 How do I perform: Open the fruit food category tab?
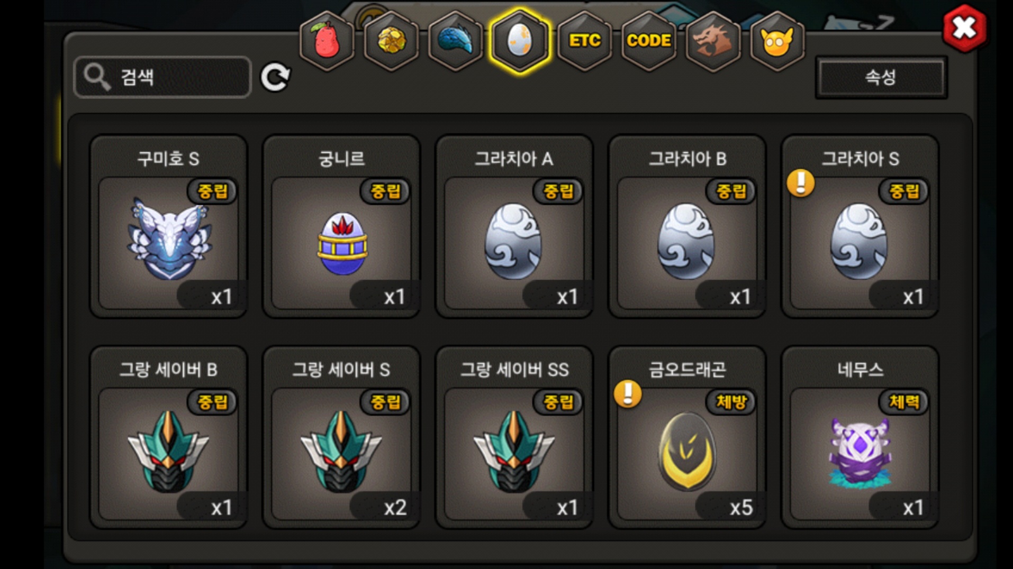(327, 41)
